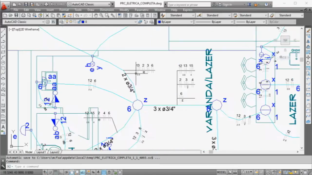Click the keyword search input field
This screenshot has height=175, width=312.
[189, 4]
